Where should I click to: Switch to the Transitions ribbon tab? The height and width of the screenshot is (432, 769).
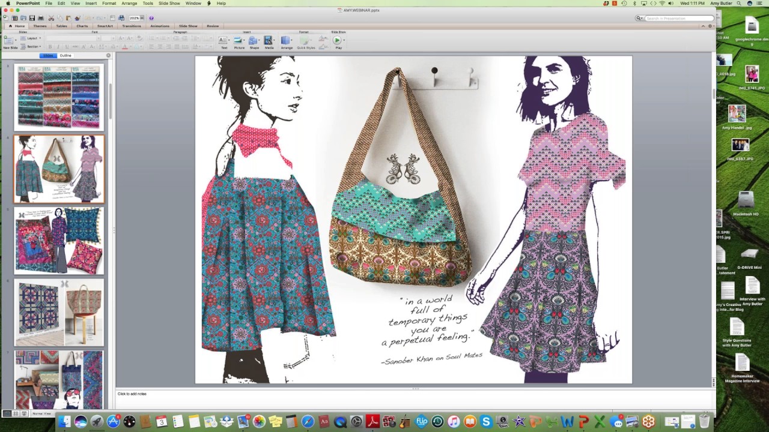[x=132, y=26]
